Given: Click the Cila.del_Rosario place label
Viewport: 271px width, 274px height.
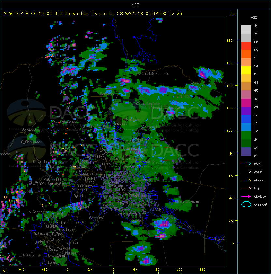Looking at the screenshot, I should coord(153,74).
